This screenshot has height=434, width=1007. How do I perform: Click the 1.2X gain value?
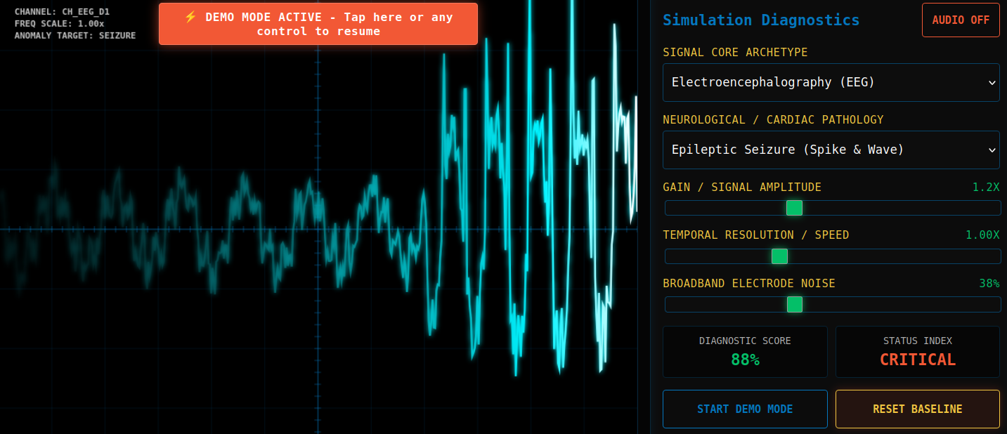[986, 187]
